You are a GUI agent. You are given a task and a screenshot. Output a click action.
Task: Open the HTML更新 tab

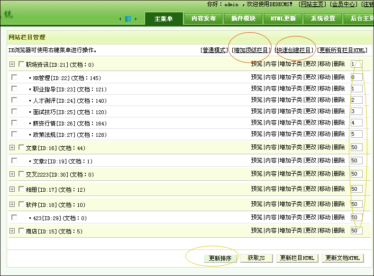coord(283,19)
